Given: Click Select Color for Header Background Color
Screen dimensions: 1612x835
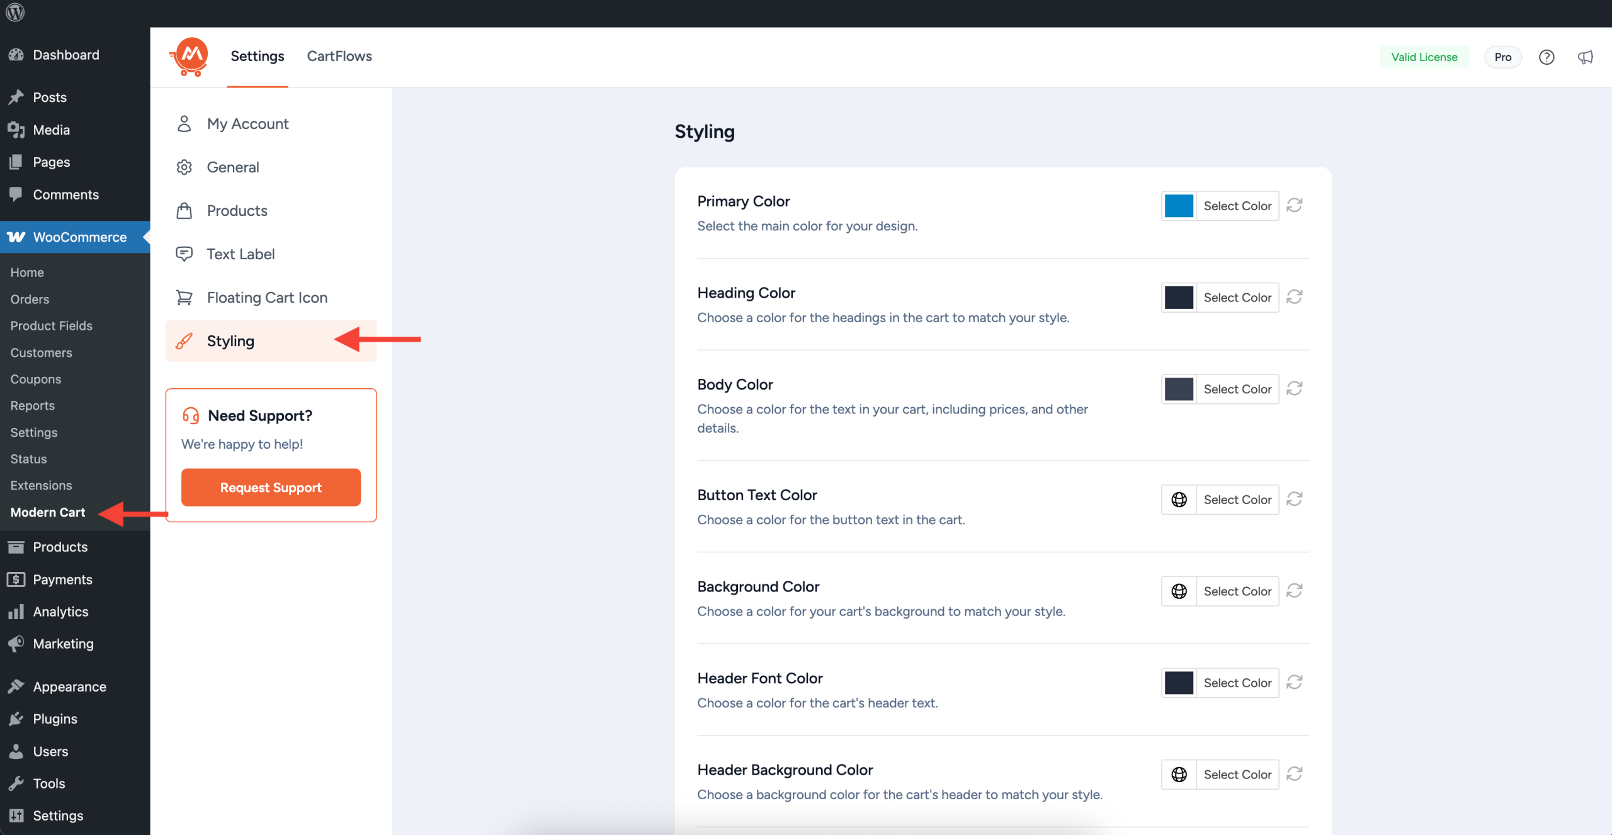Looking at the screenshot, I should (1237, 774).
